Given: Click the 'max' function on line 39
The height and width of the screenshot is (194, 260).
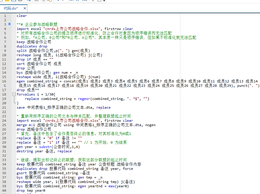Looking at the screenshot, I should point(111,186).
